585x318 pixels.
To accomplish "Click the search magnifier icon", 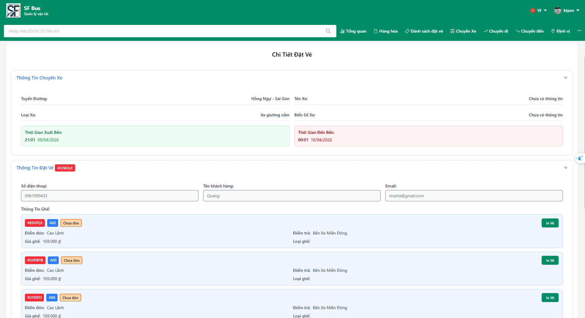I will [328, 31].
